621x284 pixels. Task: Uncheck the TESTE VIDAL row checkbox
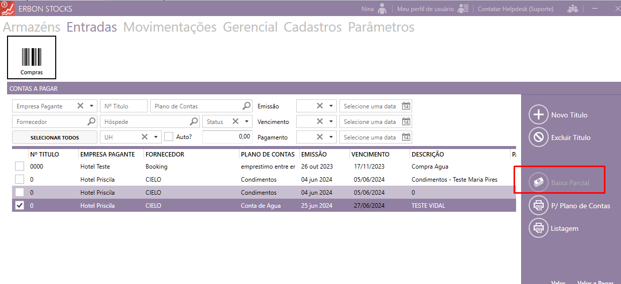(20, 205)
